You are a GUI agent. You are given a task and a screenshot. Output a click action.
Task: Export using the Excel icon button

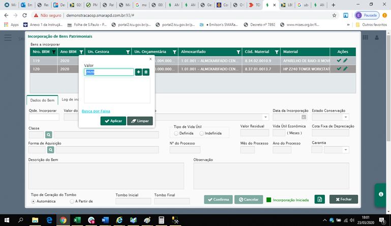click(x=319, y=200)
